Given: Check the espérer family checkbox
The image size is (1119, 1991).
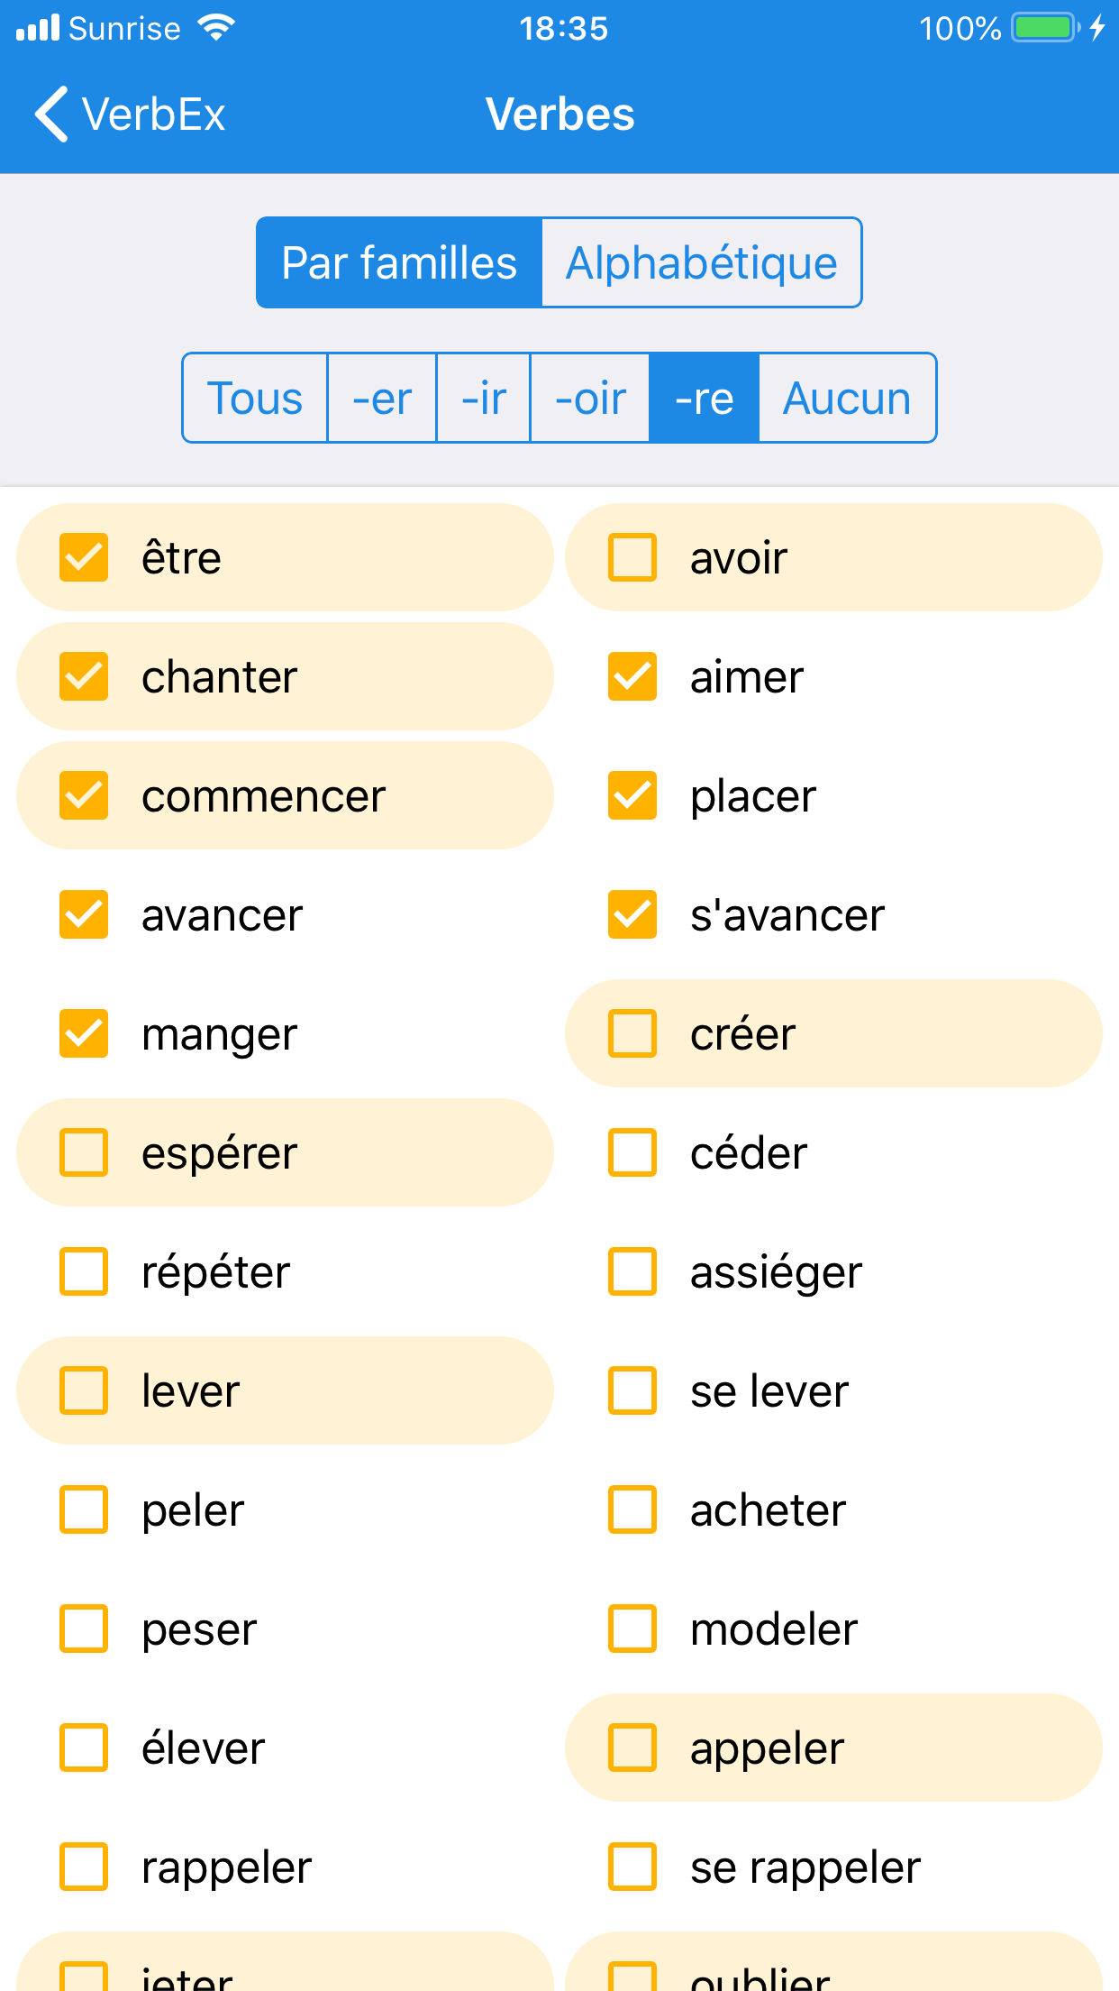Looking at the screenshot, I should (84, 1152).
